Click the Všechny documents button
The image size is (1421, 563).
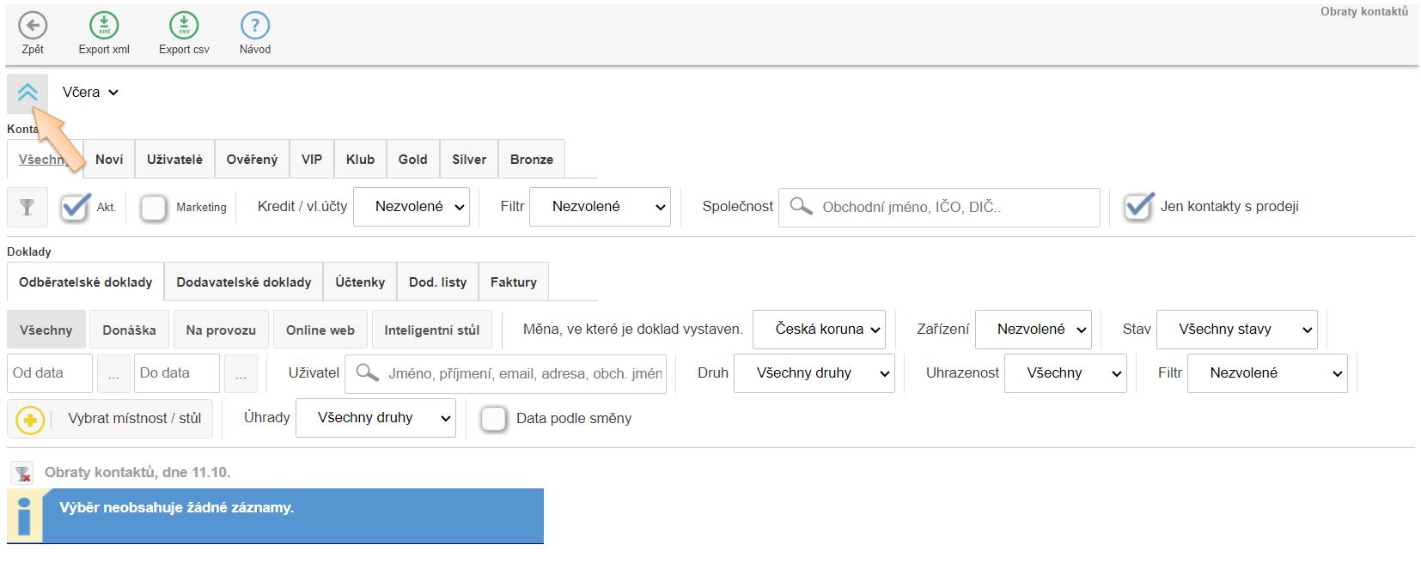click(x=46, y=330)
